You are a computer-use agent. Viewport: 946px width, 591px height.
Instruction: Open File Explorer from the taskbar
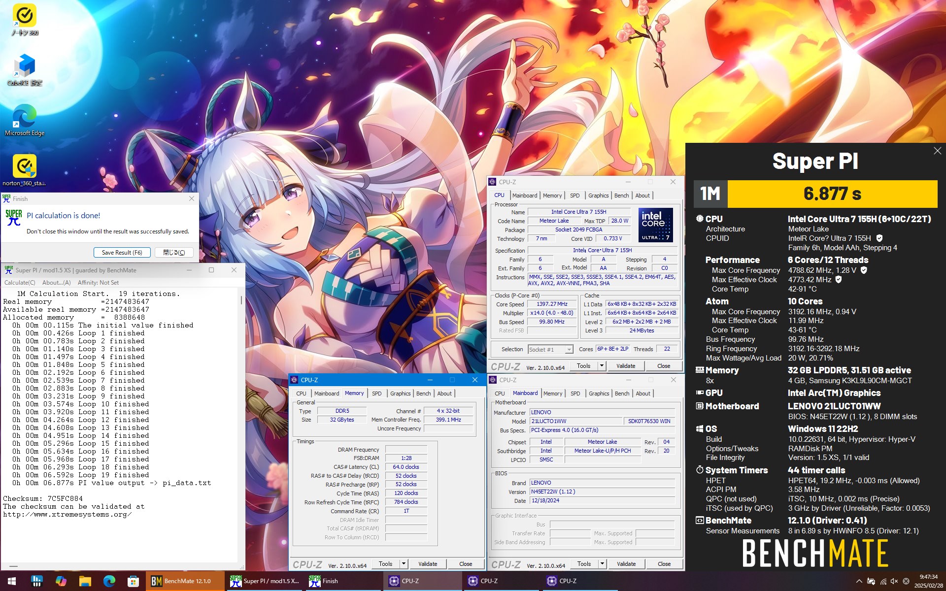click(85, 581)
